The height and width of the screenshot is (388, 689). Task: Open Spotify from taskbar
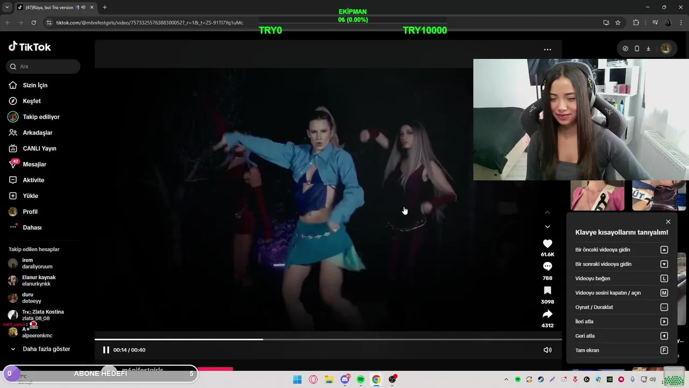tap(361, 379)
